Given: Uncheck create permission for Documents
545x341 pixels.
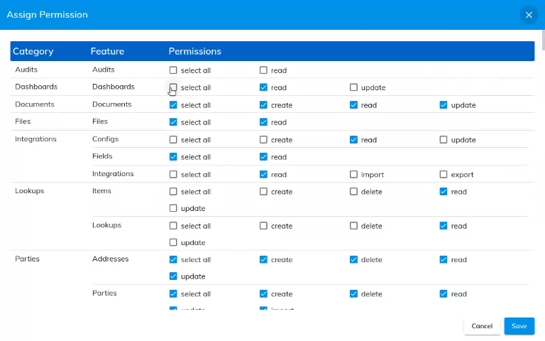Looking at the screenshot, I should [263, 105].
